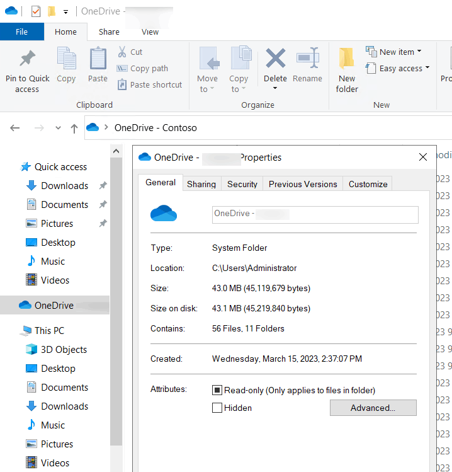Viewport: 452px width, 472px height.
Task: Click the Copy to icon in Organize group
Action: (241, 57)
